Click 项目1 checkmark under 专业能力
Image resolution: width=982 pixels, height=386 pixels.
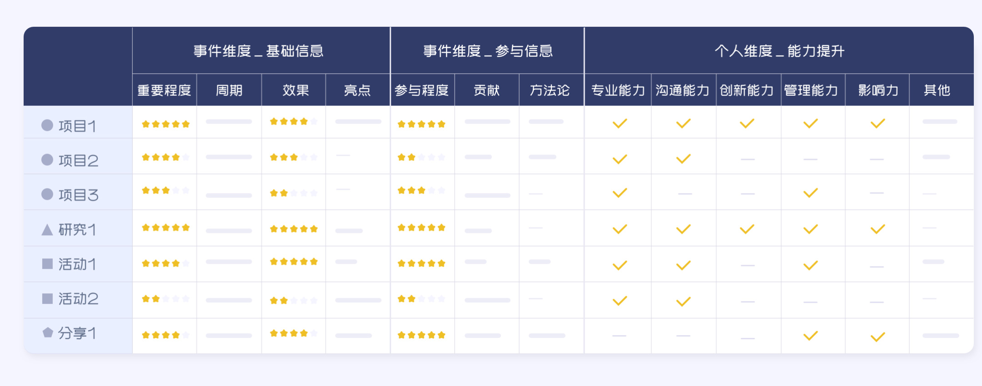[x=620, y=124]
